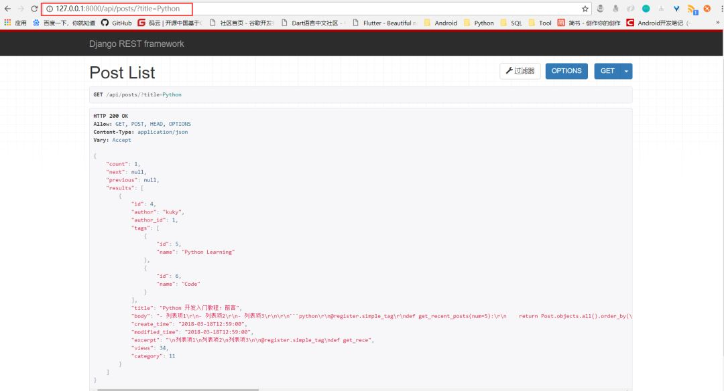Open the Dart语言中文社区 bookmark
Viewport: 724px width, 391px height.
[x=313, y=23]
